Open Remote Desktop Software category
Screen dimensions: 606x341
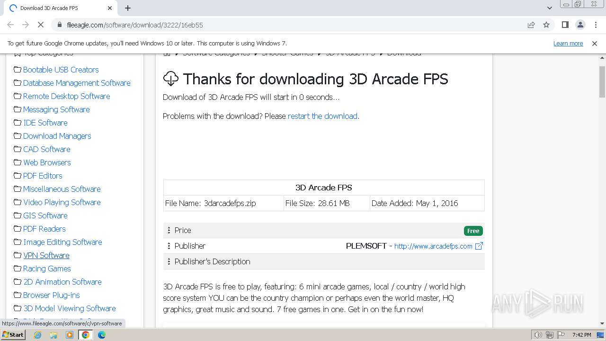(x=67, y=96)
